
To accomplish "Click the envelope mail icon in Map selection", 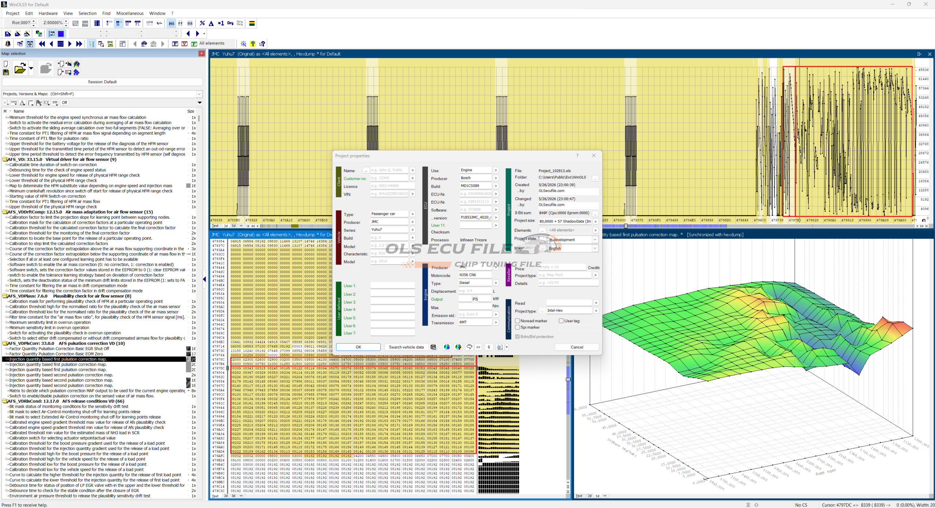I will (68, 72).
